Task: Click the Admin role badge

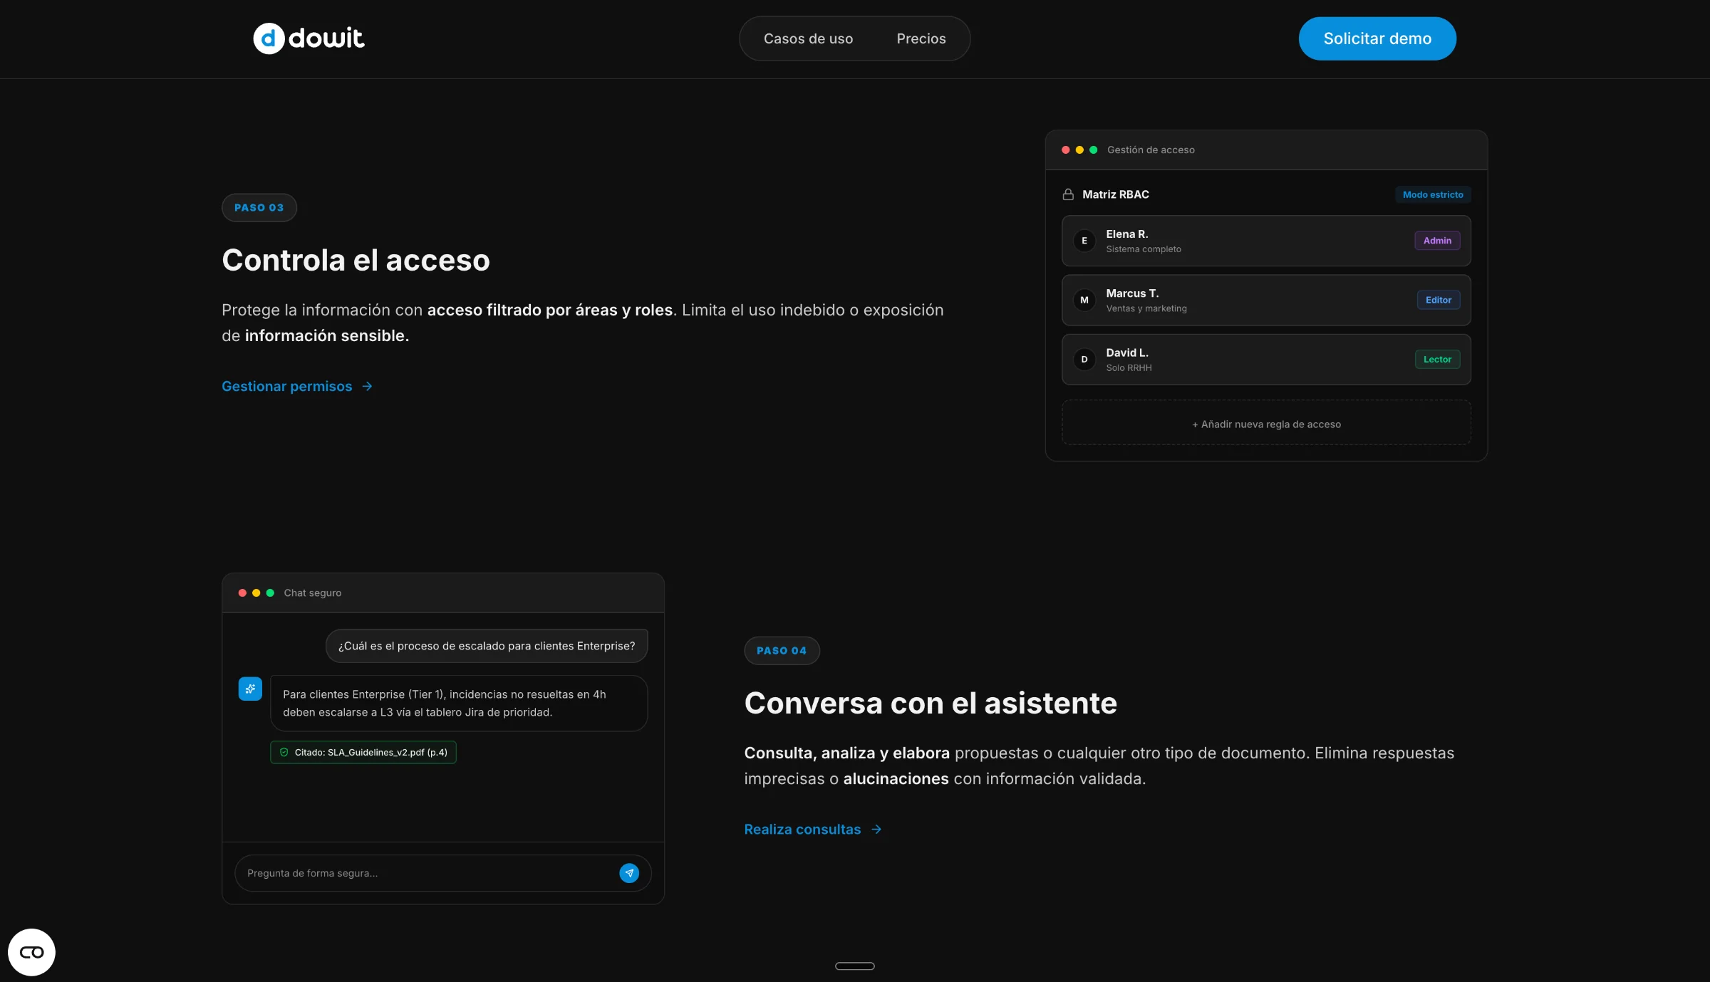Action: click(1437, 241)
